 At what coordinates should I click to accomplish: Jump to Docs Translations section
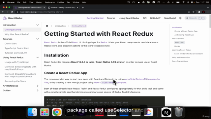click(x=180, y=61)
